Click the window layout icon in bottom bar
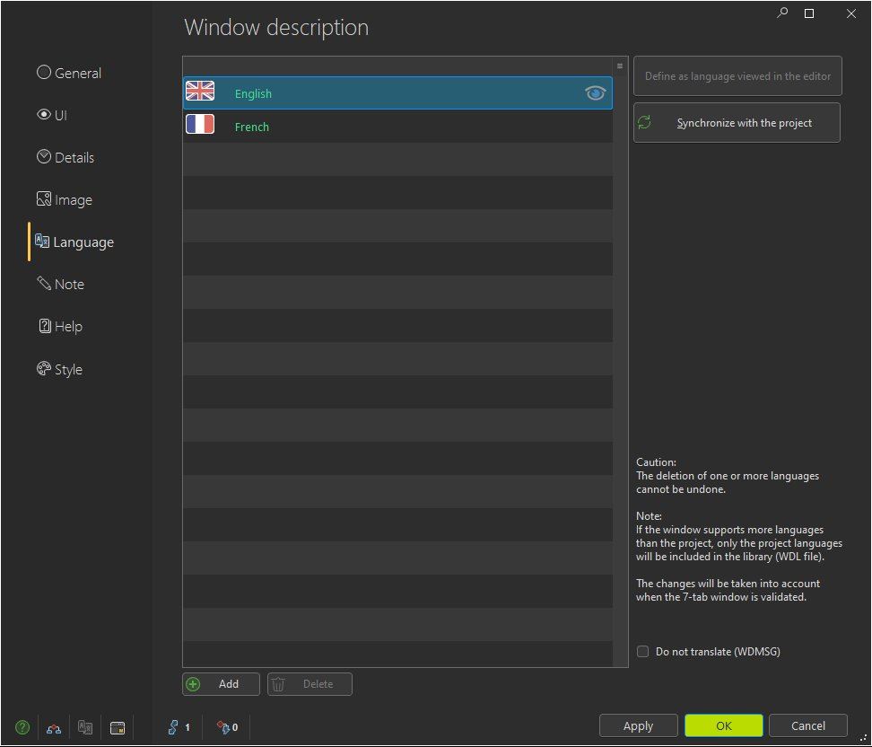Image resolution: width=872 pixels, height=747 pixels. point(118,727)
